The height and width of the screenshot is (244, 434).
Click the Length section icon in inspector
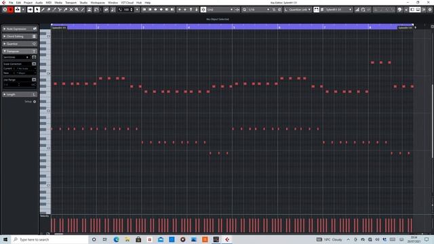point(35,94)
